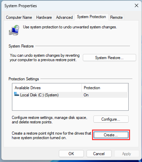This screenshot has width=142, height=162.
Task: Open the Hardware tab
Action: pyautogui.click(x=44, y=17)
